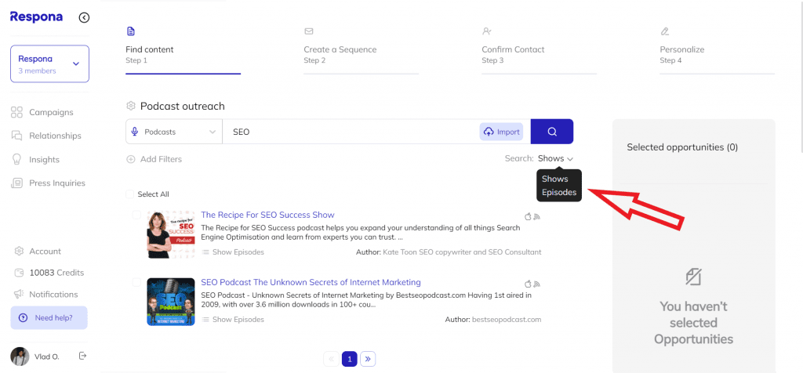Open the Podcasts source type dropdown
803x373 pixels.
(173, 132)
